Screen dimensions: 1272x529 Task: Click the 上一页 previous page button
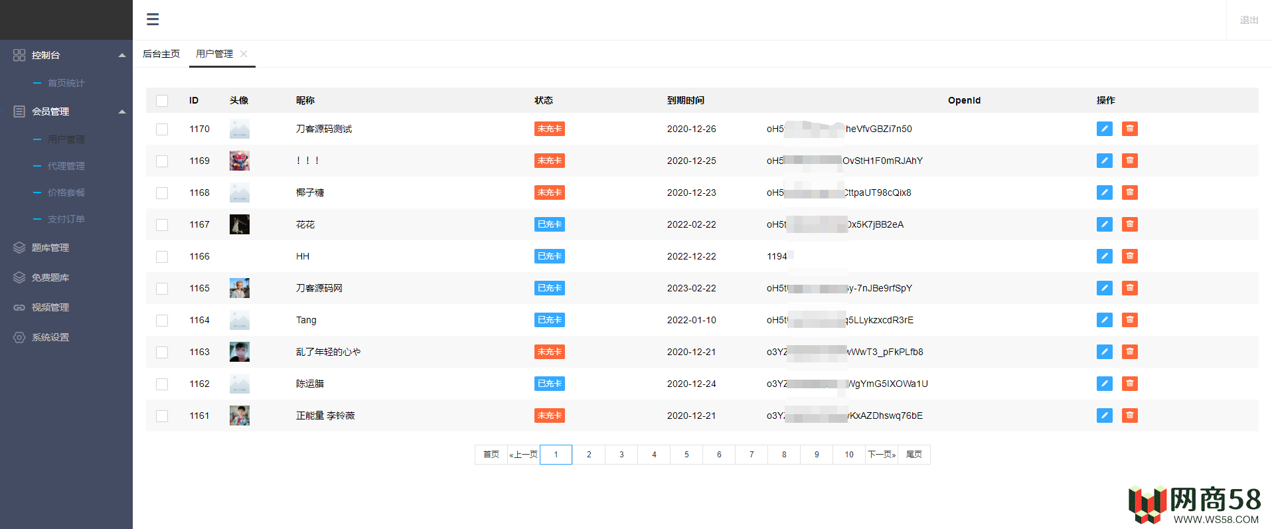pos(524,455)
